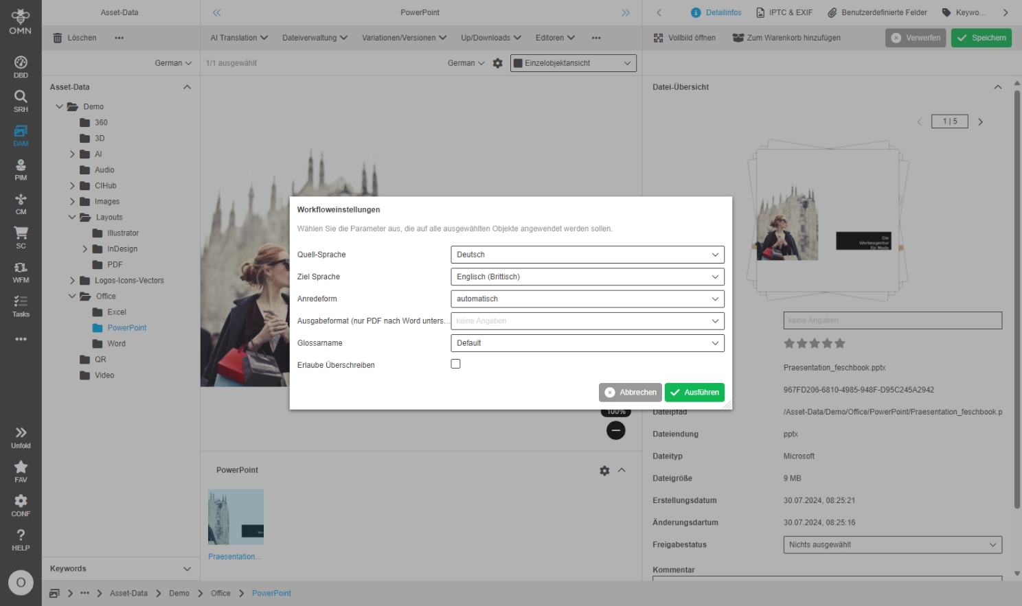Open the Ziel Sprache dropdown
The image size is (1022, 606).
(x=587, y=277)
